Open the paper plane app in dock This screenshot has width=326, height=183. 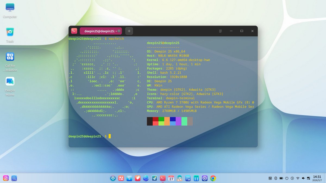point(155,178)
